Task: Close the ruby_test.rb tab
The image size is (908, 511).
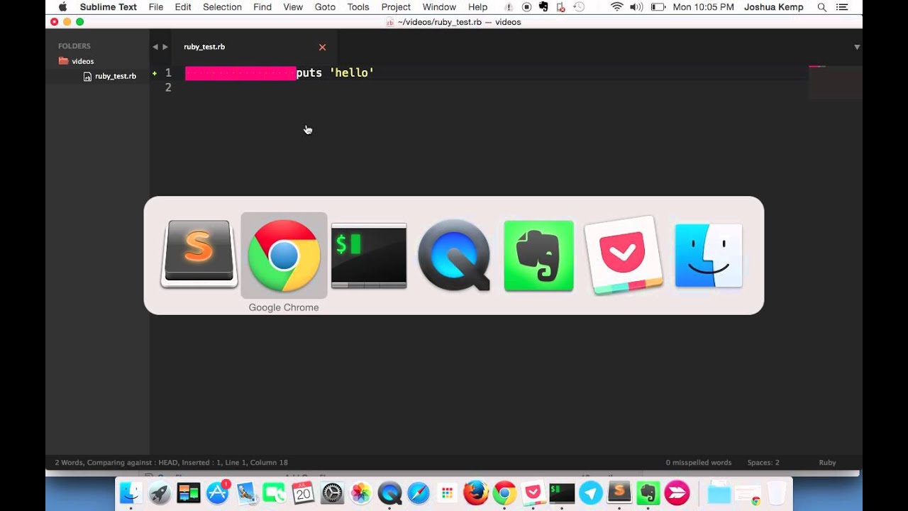Action: click(322, 48)
